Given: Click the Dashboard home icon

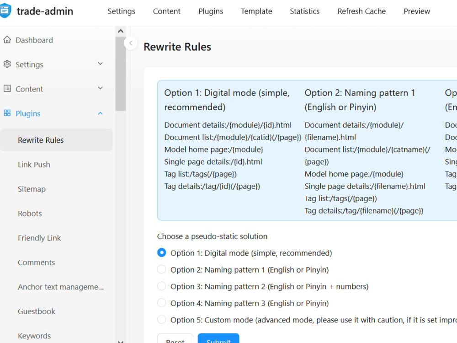Looking at the screenshot, I should [x=7, y=40].
